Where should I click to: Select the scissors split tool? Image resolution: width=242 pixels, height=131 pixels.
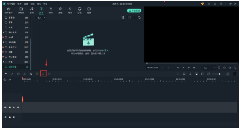coord(24,74)
